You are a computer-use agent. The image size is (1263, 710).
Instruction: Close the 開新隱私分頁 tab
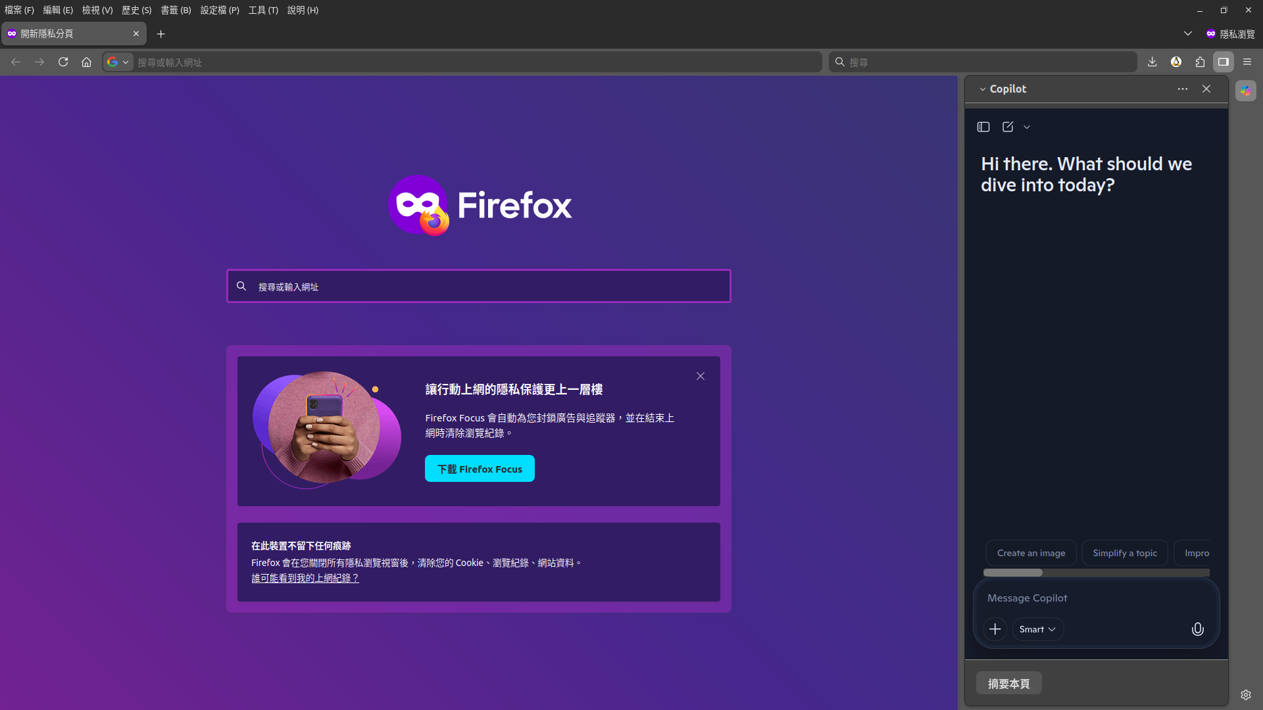coord(136,34)
